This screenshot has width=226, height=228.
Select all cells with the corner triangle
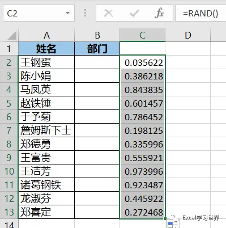[12, 35]
